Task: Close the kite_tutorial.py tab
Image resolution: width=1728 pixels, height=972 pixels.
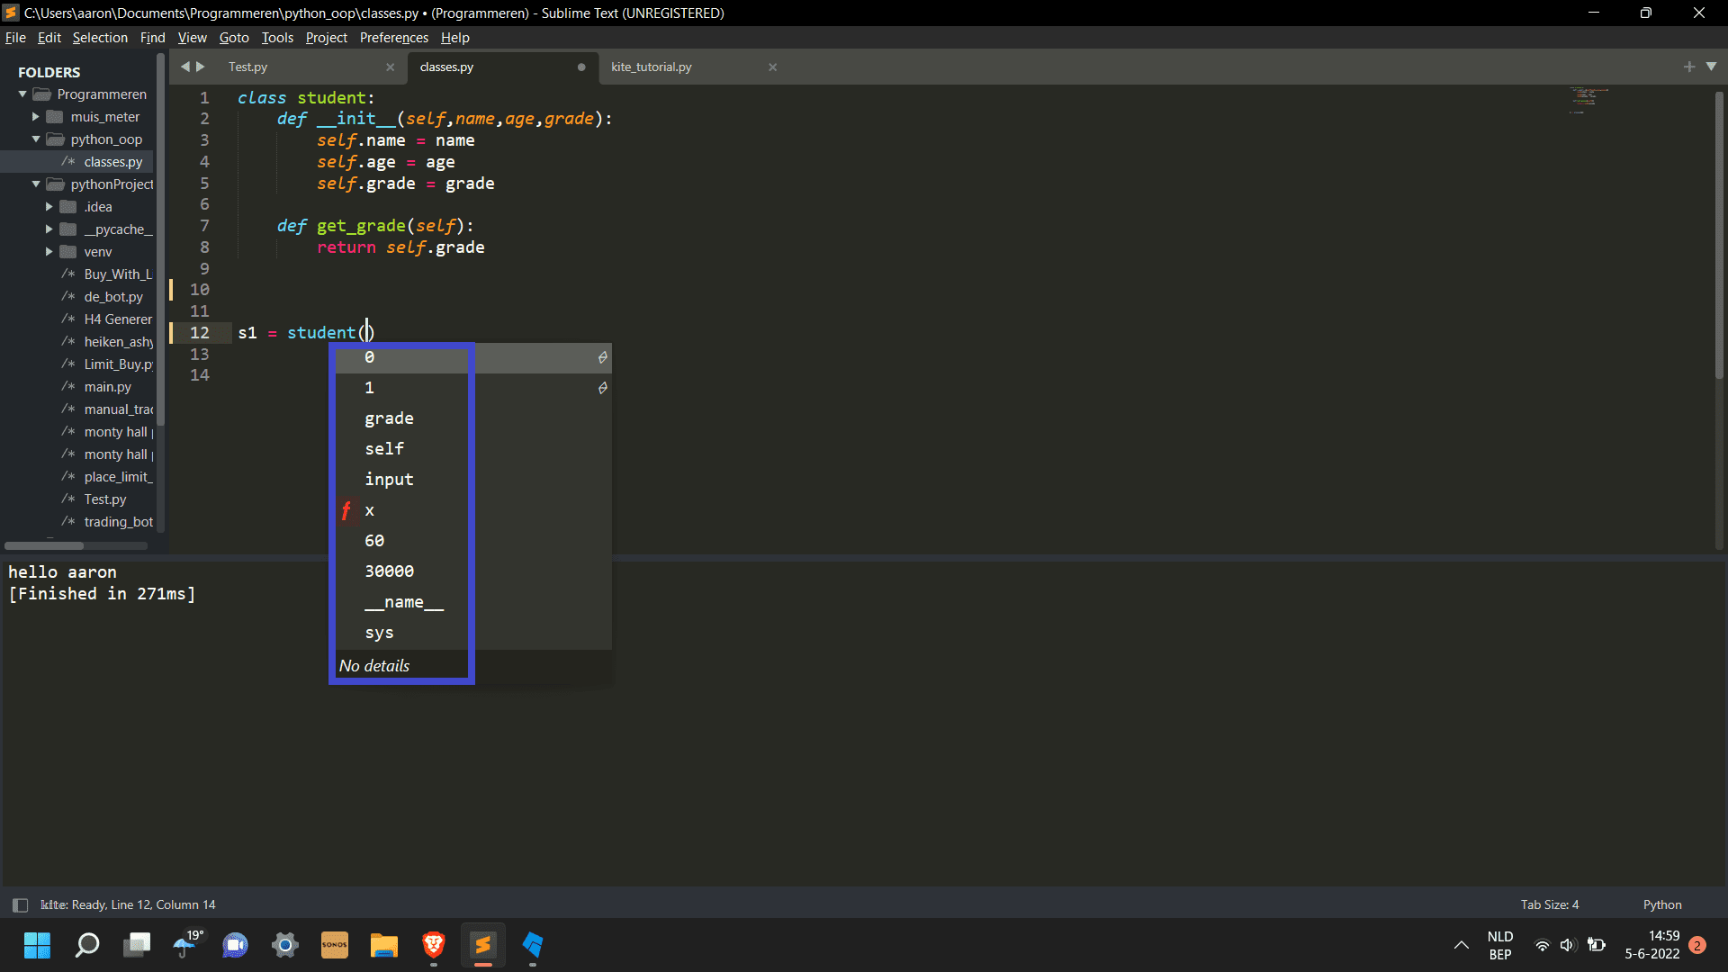Action: 772,67
